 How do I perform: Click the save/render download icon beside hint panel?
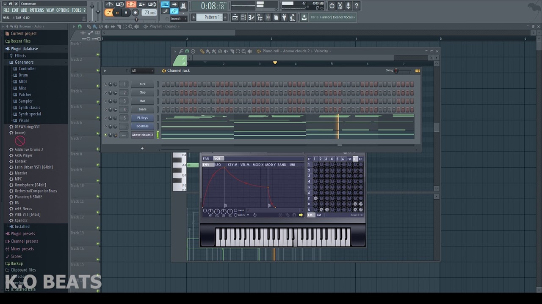(x=304, y=17)
